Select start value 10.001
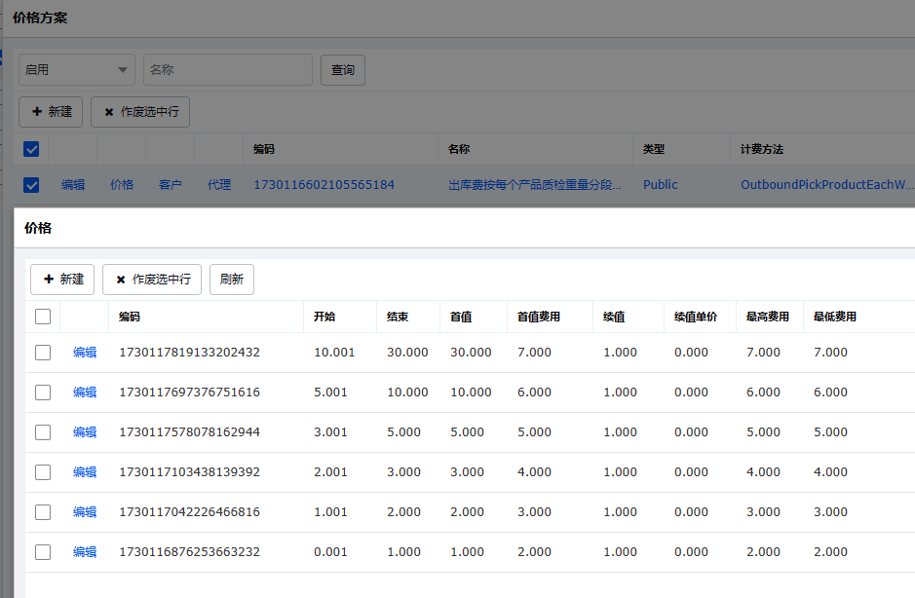The width and height of the screenshot is (915, 598). 334,353
